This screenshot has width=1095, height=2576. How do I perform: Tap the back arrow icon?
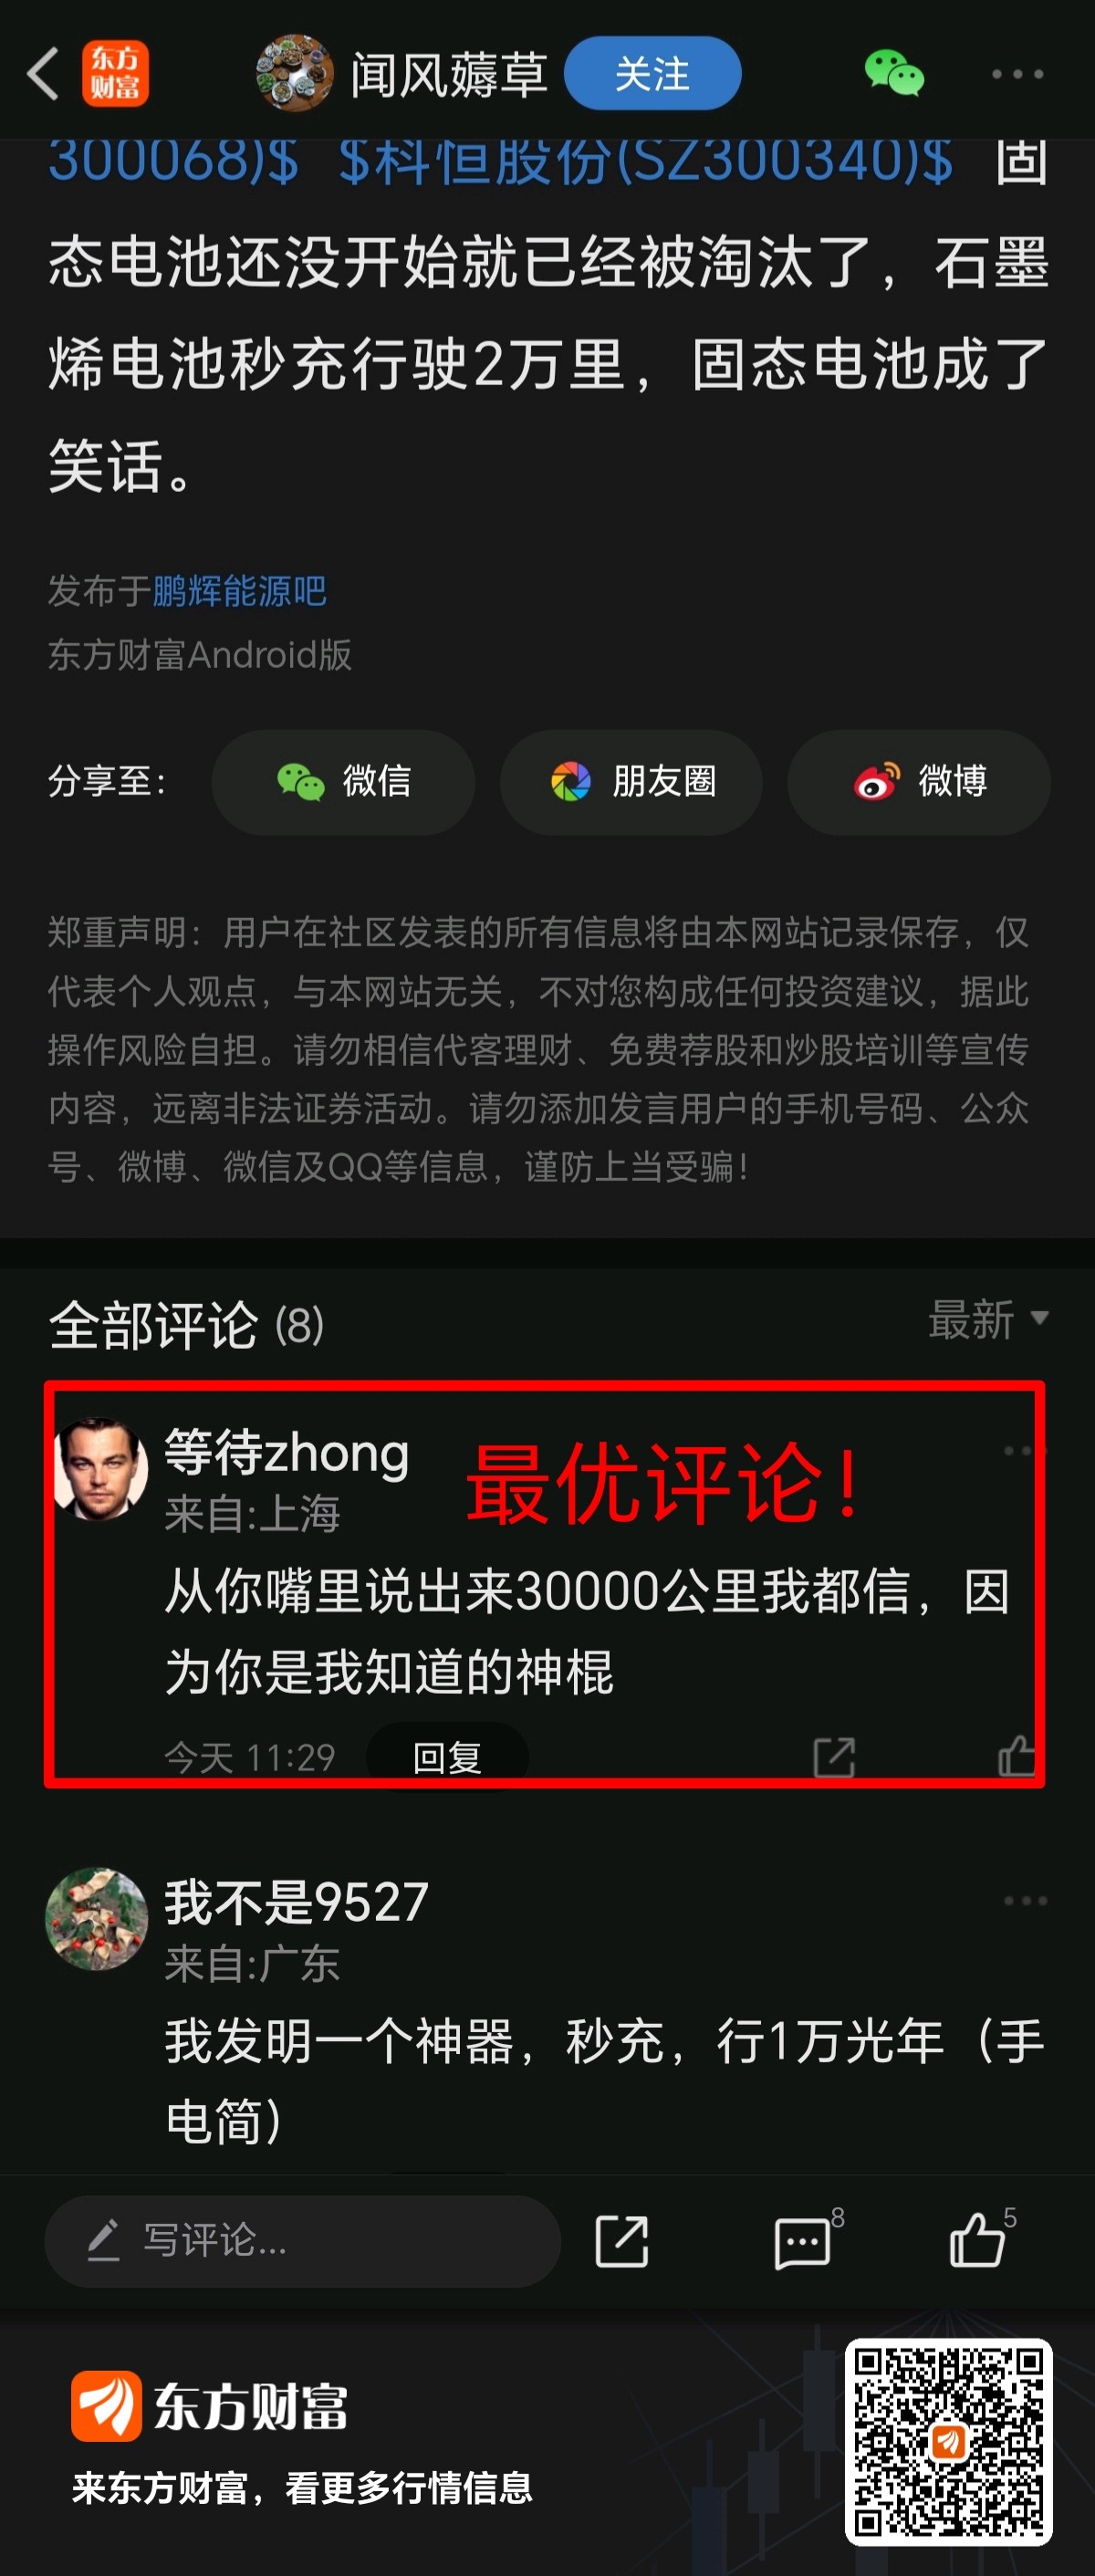point(43,74)
